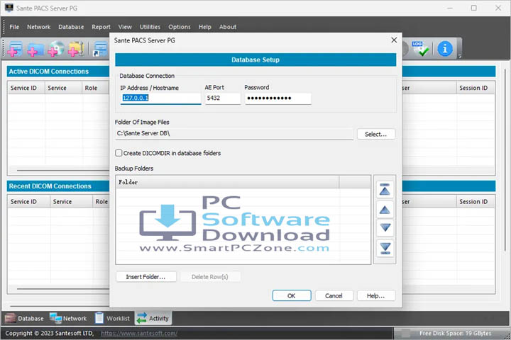This screenshot has width=511, height=340.
Task: Enable Create DICOMDIR in database folders
Action: coord(119,153)
